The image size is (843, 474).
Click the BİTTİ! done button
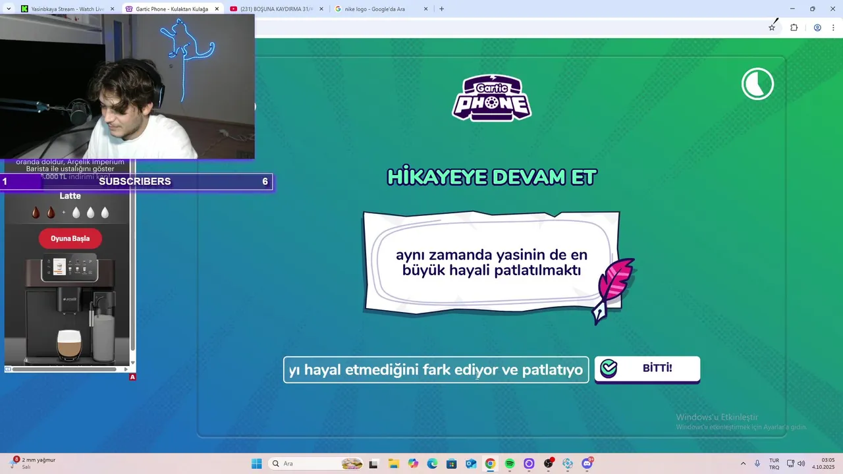pyautogui.click(x=647, y=369)
